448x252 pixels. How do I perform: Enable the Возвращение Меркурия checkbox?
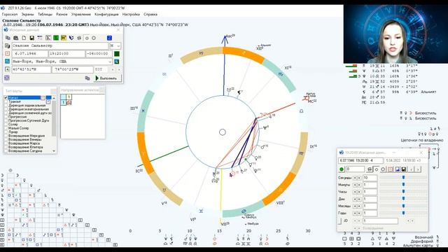[6, 136]
